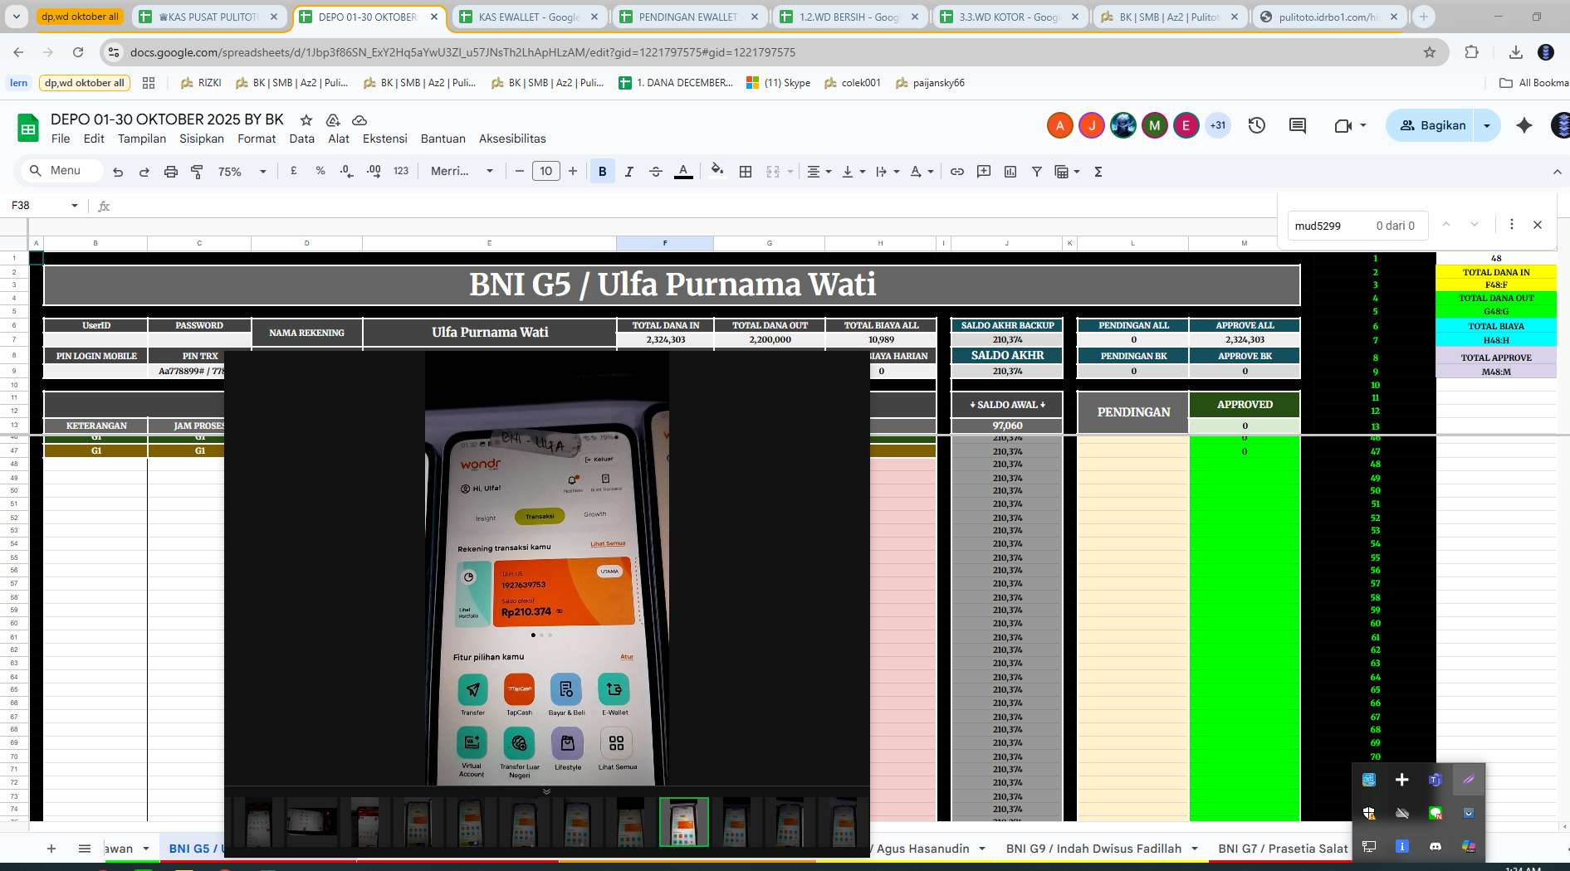Click the move to folder icon
This screenshot has height=871, width=1570.
tap(333, 119)
